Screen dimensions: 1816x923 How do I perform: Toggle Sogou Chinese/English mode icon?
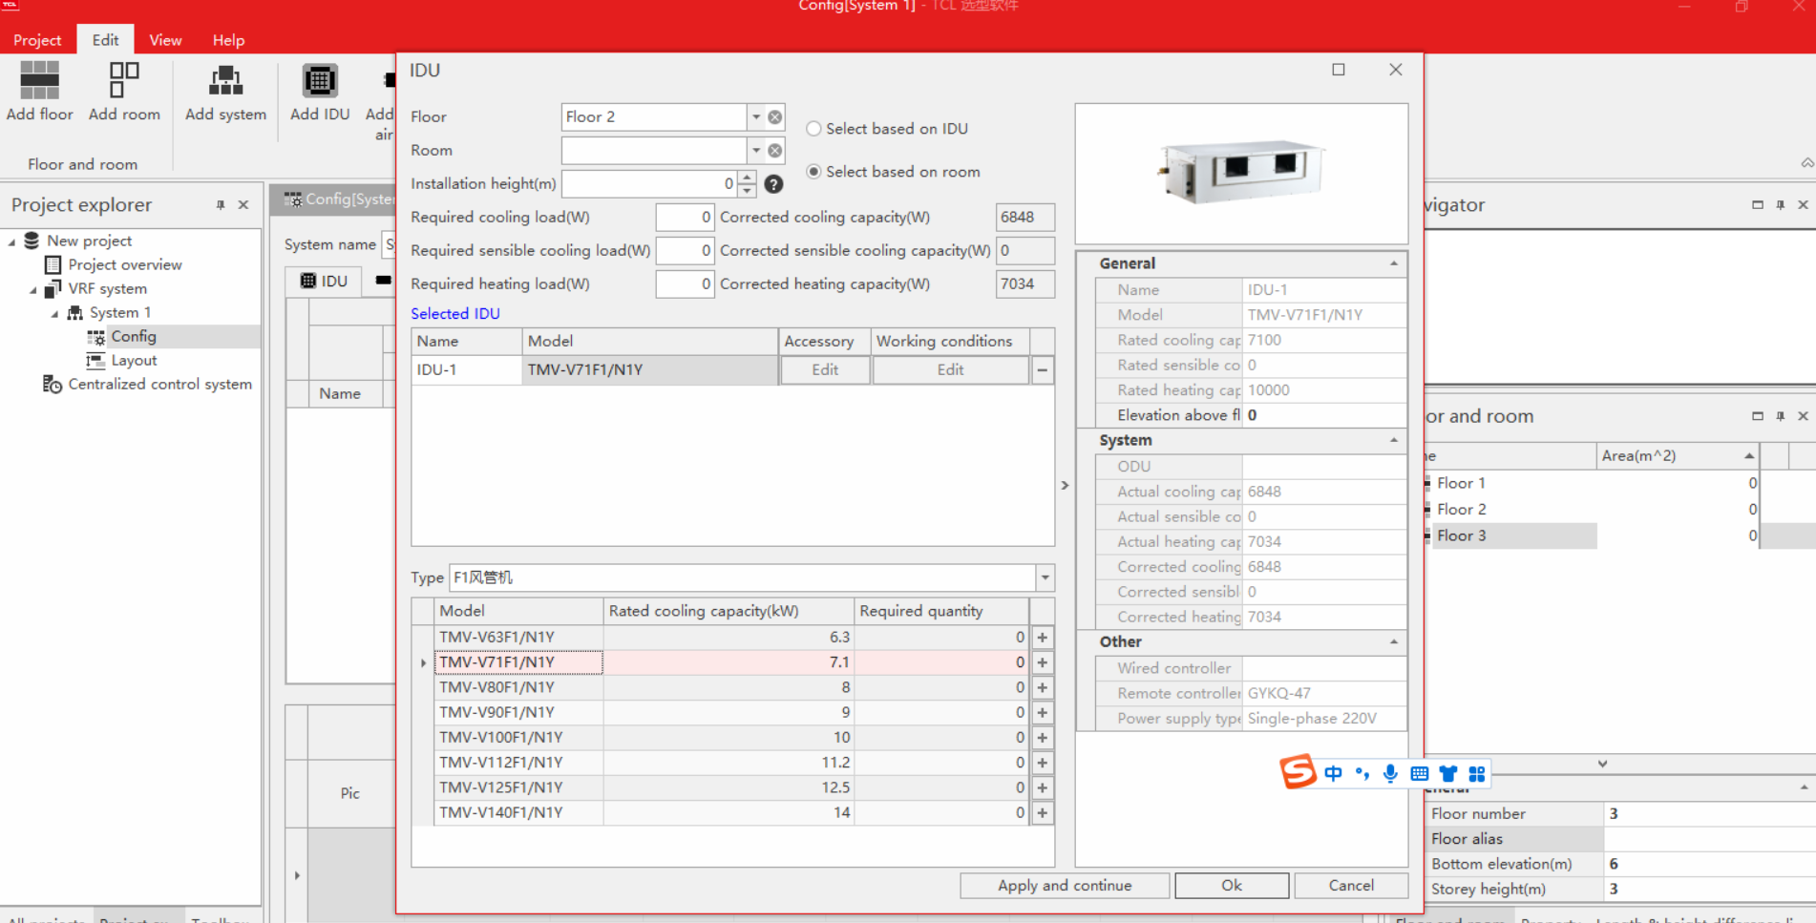pos(1333,773)
